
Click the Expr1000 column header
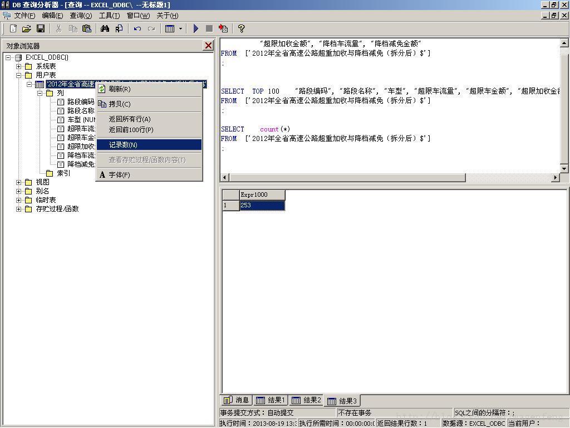(262, 194)
